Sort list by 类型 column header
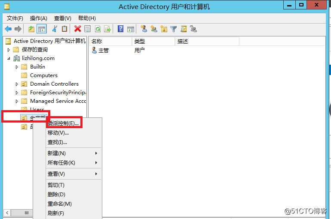 point(153,42)
